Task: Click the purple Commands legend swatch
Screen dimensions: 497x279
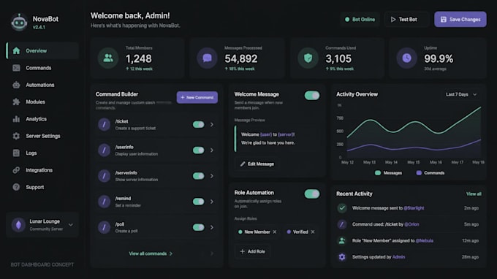Action: point(419,173)
